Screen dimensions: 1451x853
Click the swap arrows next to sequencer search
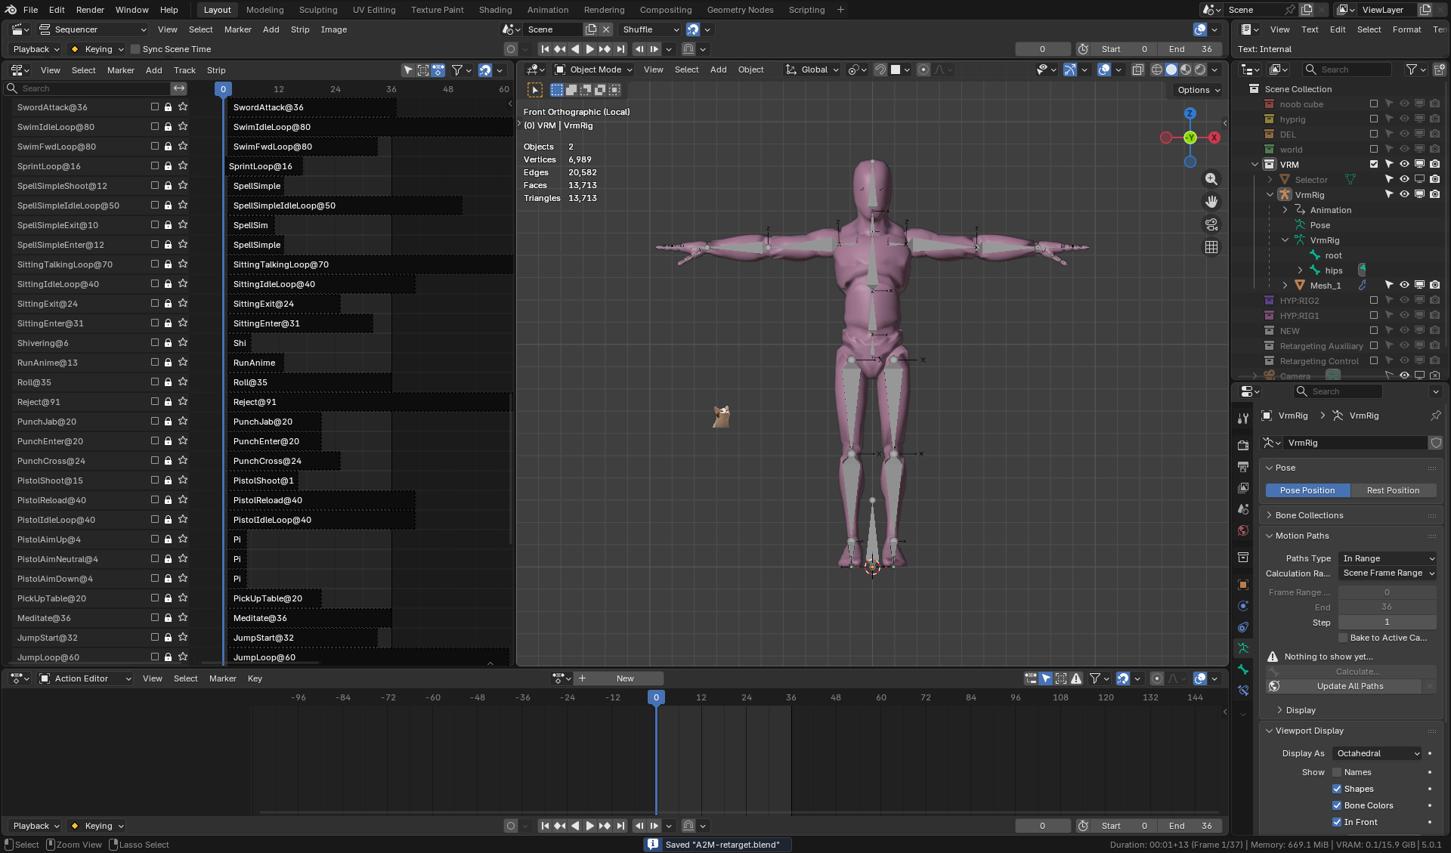(179, 88)
